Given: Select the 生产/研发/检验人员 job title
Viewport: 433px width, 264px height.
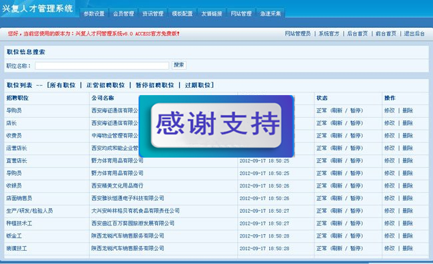Looking at the screenshot, I should [x=29, y=211].
